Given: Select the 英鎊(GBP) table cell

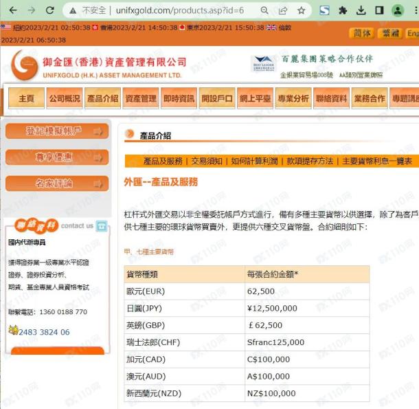Looking at the screenshot, I should click(x=184, y=325).
